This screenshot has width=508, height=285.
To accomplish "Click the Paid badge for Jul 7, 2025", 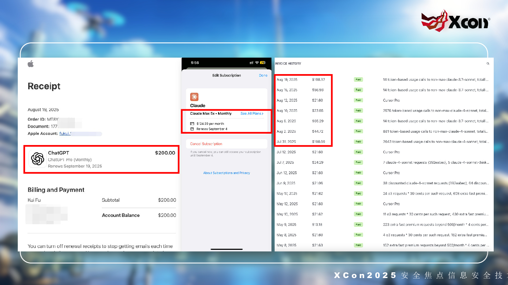I will pos(358,162).
